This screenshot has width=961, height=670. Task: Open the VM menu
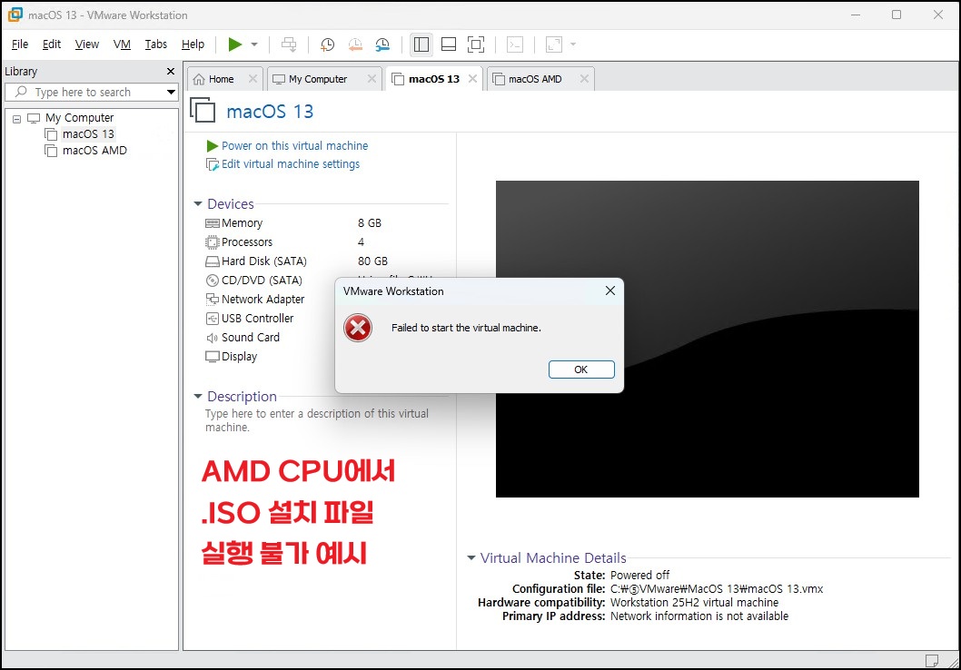122,44
